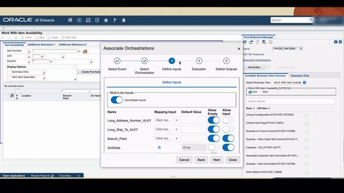Screen dimensions: 344x193
Task: Toggle Allow Empty for GridData
Action: tap(214, 147)
